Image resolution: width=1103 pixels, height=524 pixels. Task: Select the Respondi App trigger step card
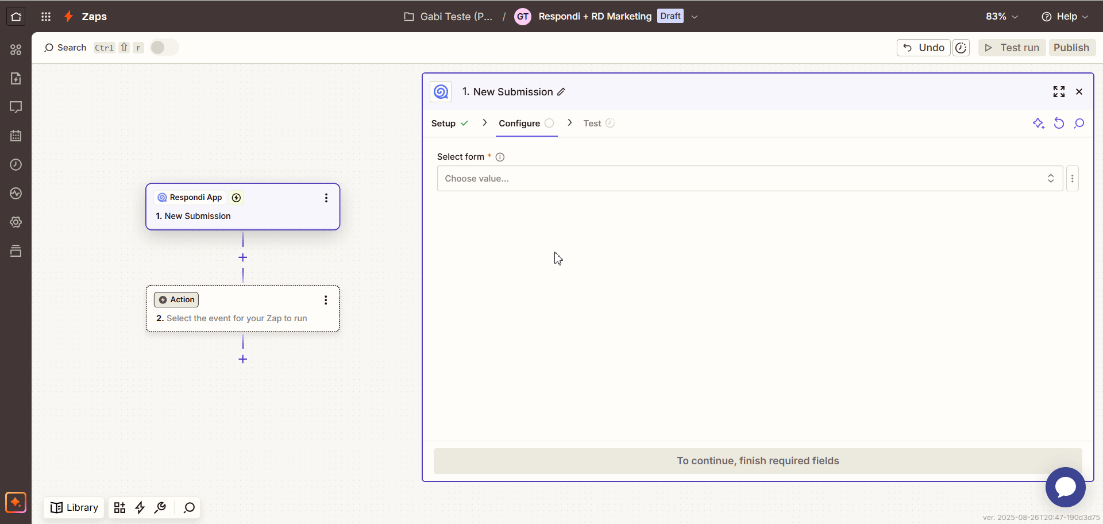tap(243, 207)
